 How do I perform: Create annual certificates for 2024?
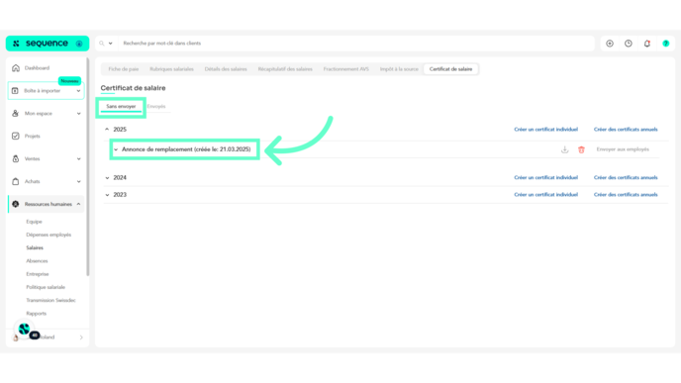click(x=626, y=177)
